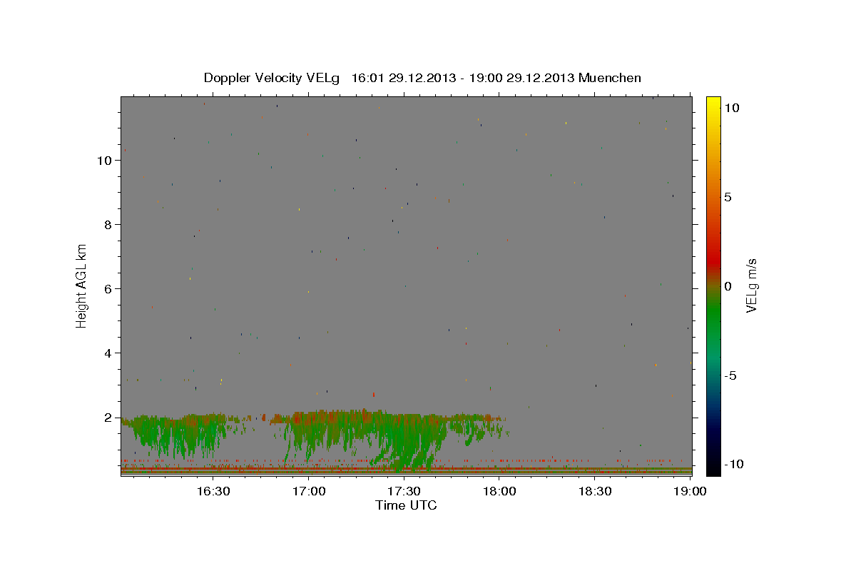The image size is (856, 571).
Task: Click the colorbar value 10 label
Action: pos(731,107)
